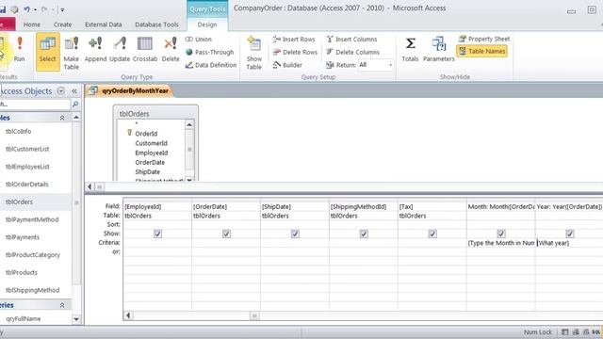Open the Home ribbon tab
The width and height of the screenshot is (603, 339).
pyautogui.click(x=32, y=24)
